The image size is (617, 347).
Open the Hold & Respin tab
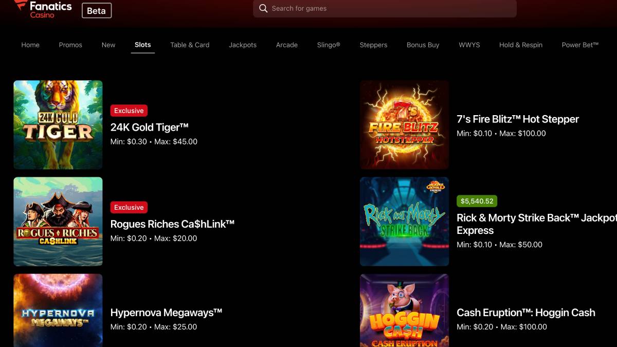coord(521,45)
